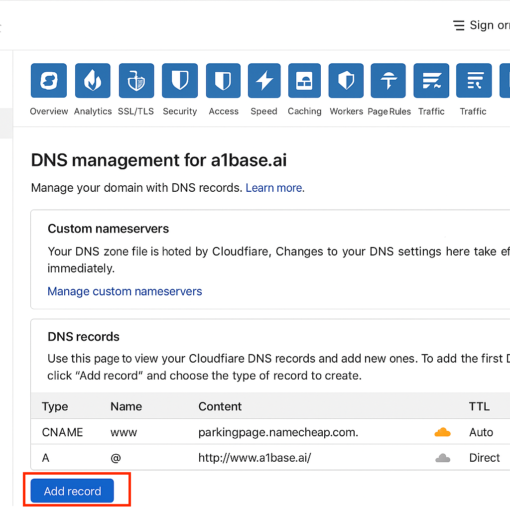Image resolution: width=510 pixels, height=510 pixels.
Task: Toggle grey cloud for the @ record
Action: 443,458
